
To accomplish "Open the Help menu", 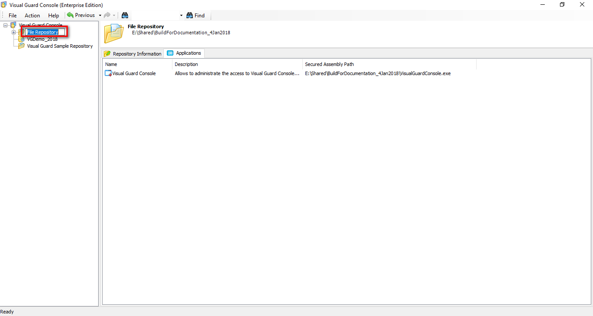I will (x=53, y=15).
